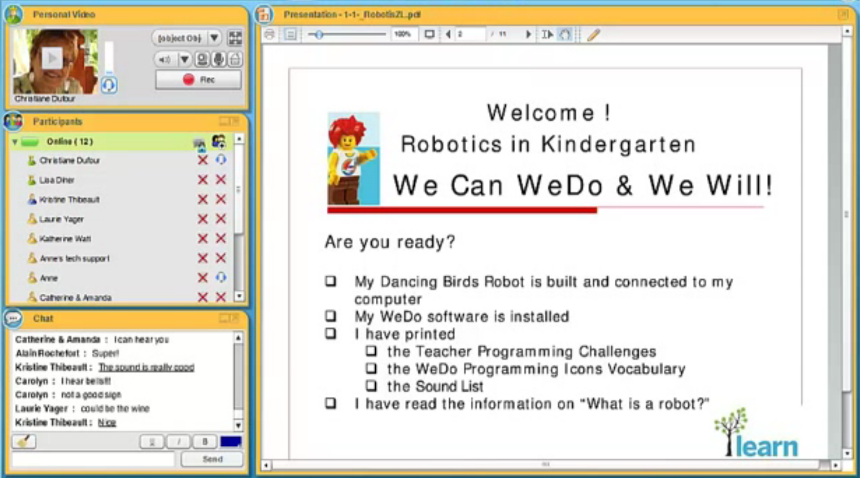
Task: Click the page number field
Action: [x=471, y=34]
